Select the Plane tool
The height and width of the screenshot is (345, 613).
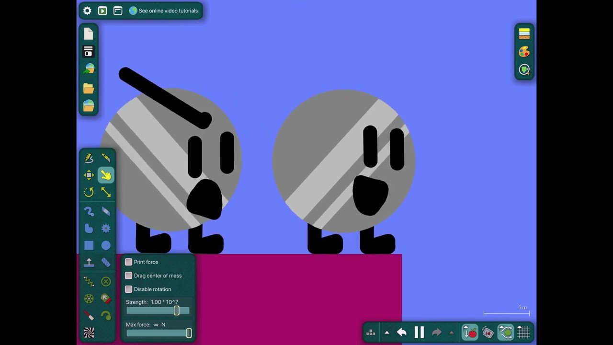[89, 263]
